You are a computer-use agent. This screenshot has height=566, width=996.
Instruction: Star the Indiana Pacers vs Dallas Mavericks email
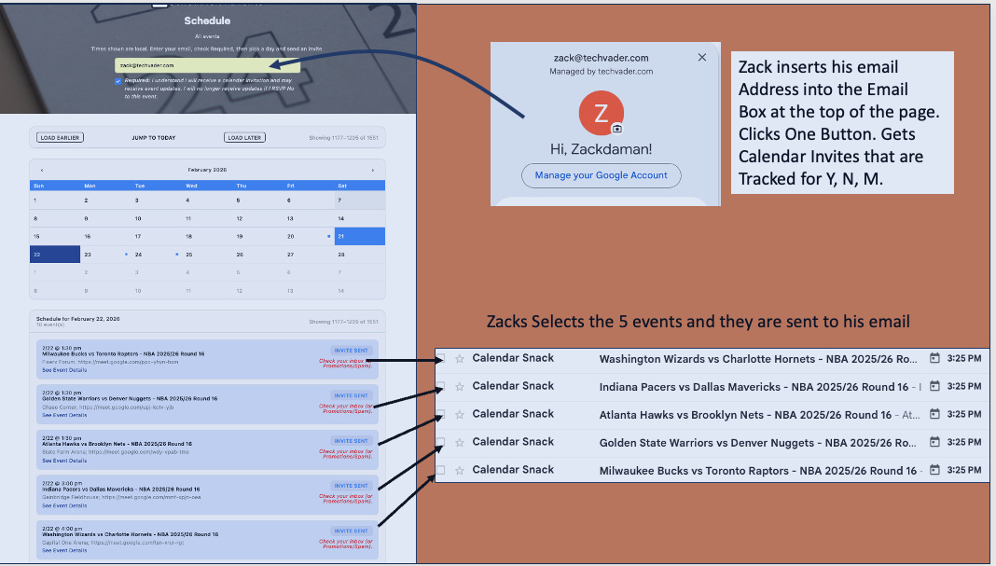pyautogui.click(x=459, y=387)
